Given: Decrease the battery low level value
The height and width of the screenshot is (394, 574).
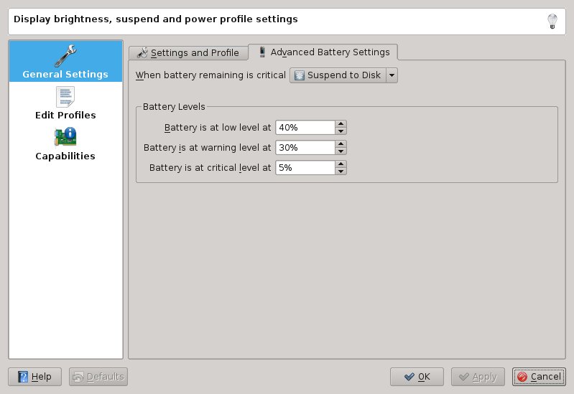Looking at the screenshot, I should click(x=341, y=131).
